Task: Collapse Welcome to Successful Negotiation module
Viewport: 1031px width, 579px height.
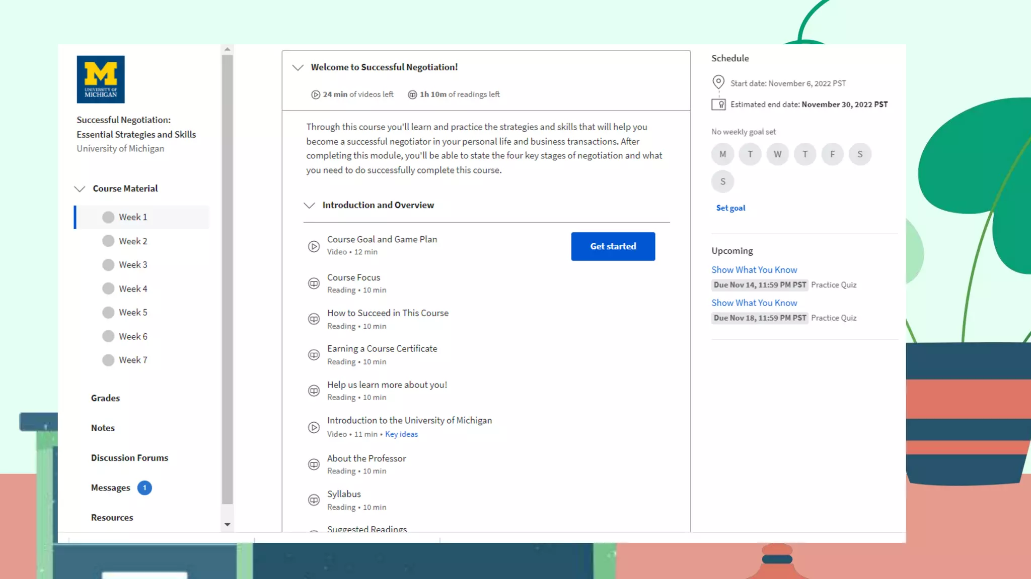Action: click(298, 67)
